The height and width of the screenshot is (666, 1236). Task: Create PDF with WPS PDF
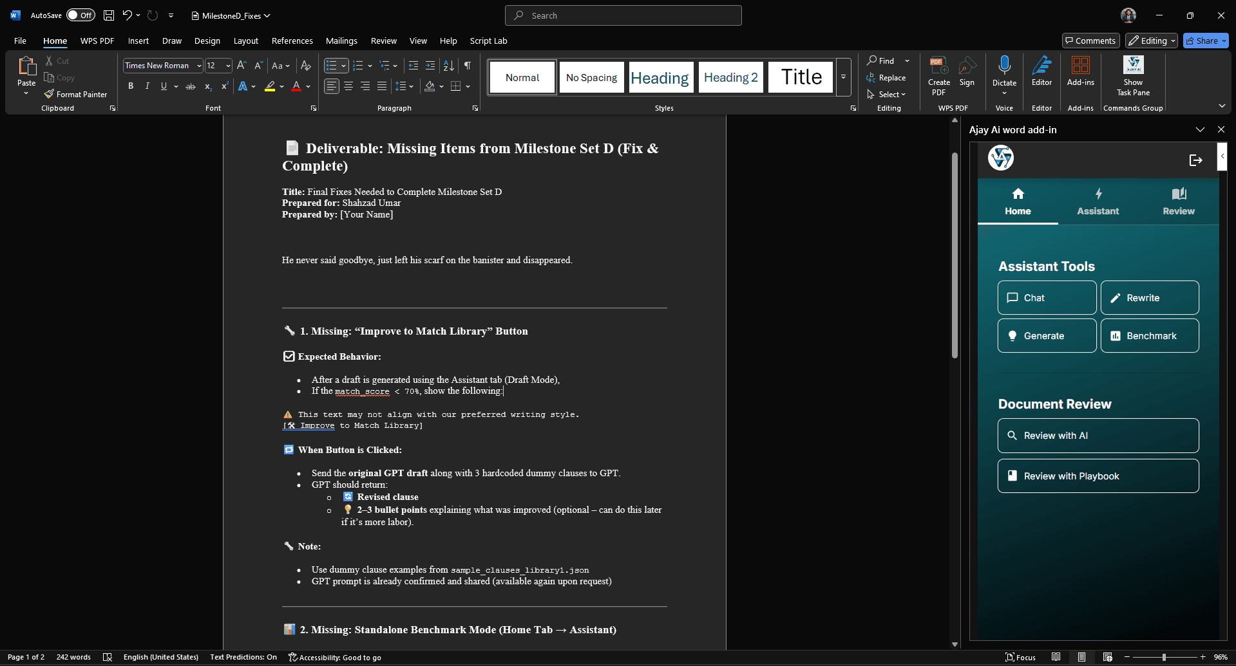coord(938,76)
